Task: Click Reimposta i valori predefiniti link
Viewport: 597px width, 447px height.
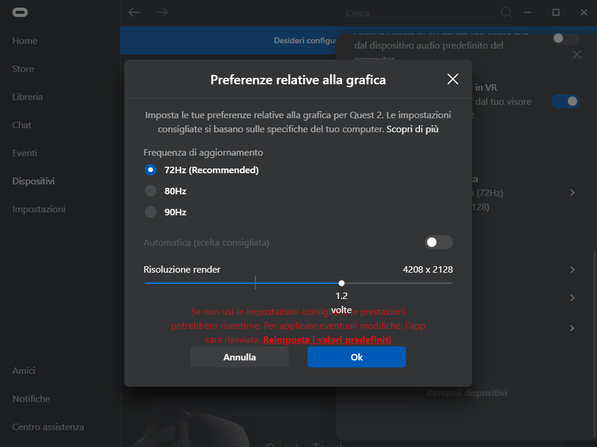Action: [x=327, y=340]
